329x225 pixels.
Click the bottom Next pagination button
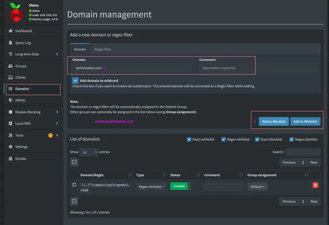pos(314,201)
